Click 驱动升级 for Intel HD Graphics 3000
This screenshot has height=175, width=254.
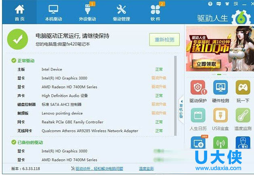159,78
